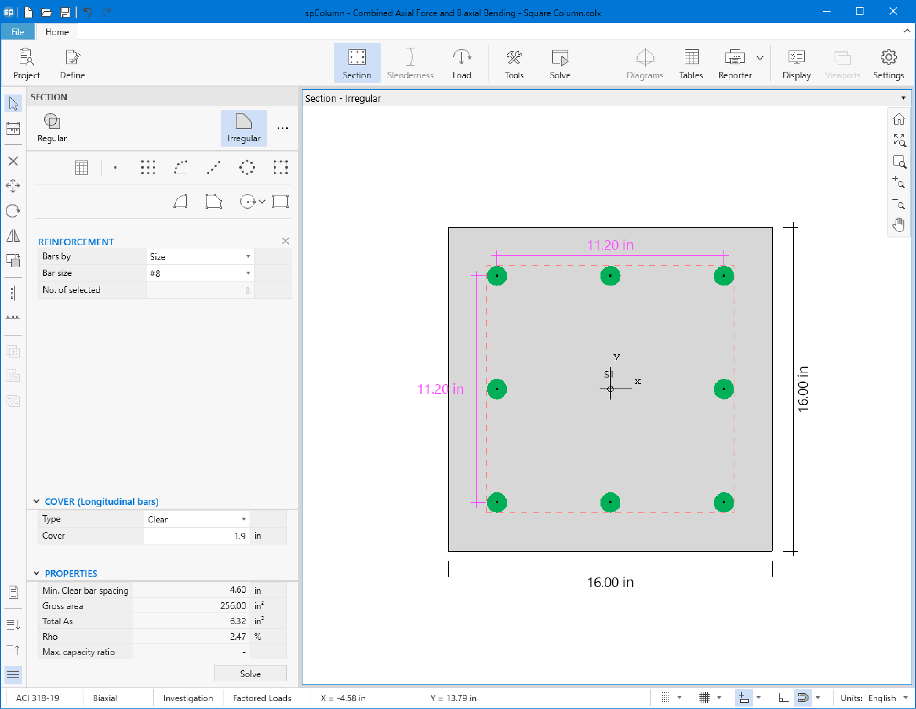
Task: Open the Load command
Action: [x=461, y=64]
